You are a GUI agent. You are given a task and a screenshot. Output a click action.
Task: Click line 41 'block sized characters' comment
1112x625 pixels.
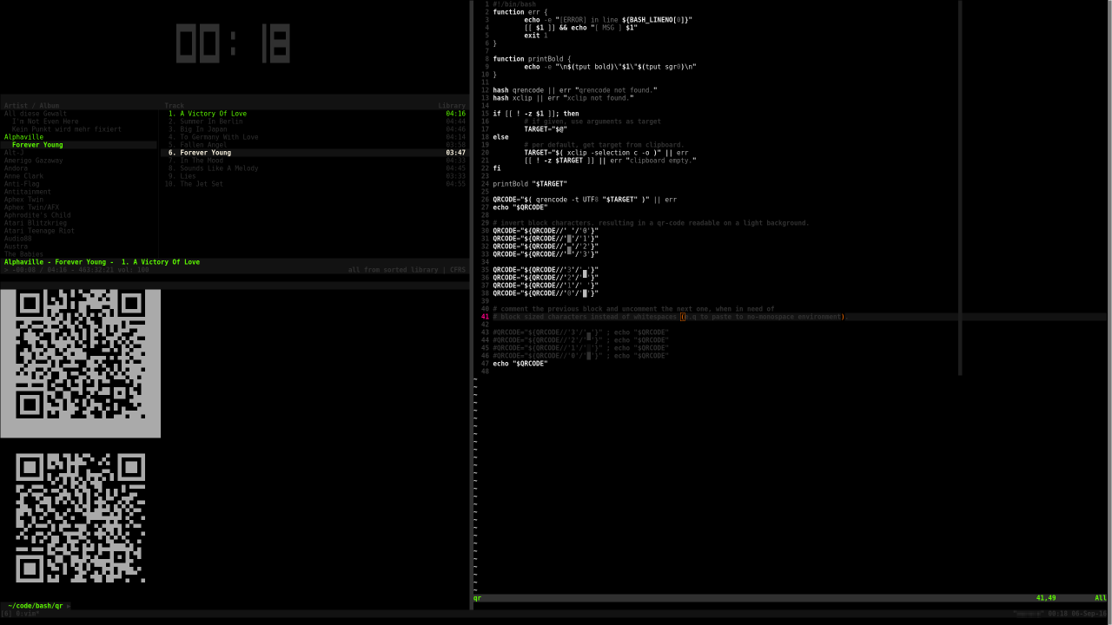coord(669,317)
